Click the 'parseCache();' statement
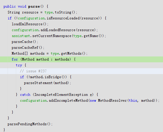The width and height of the screenshot is (163, 132). click(x=25, y=42)
